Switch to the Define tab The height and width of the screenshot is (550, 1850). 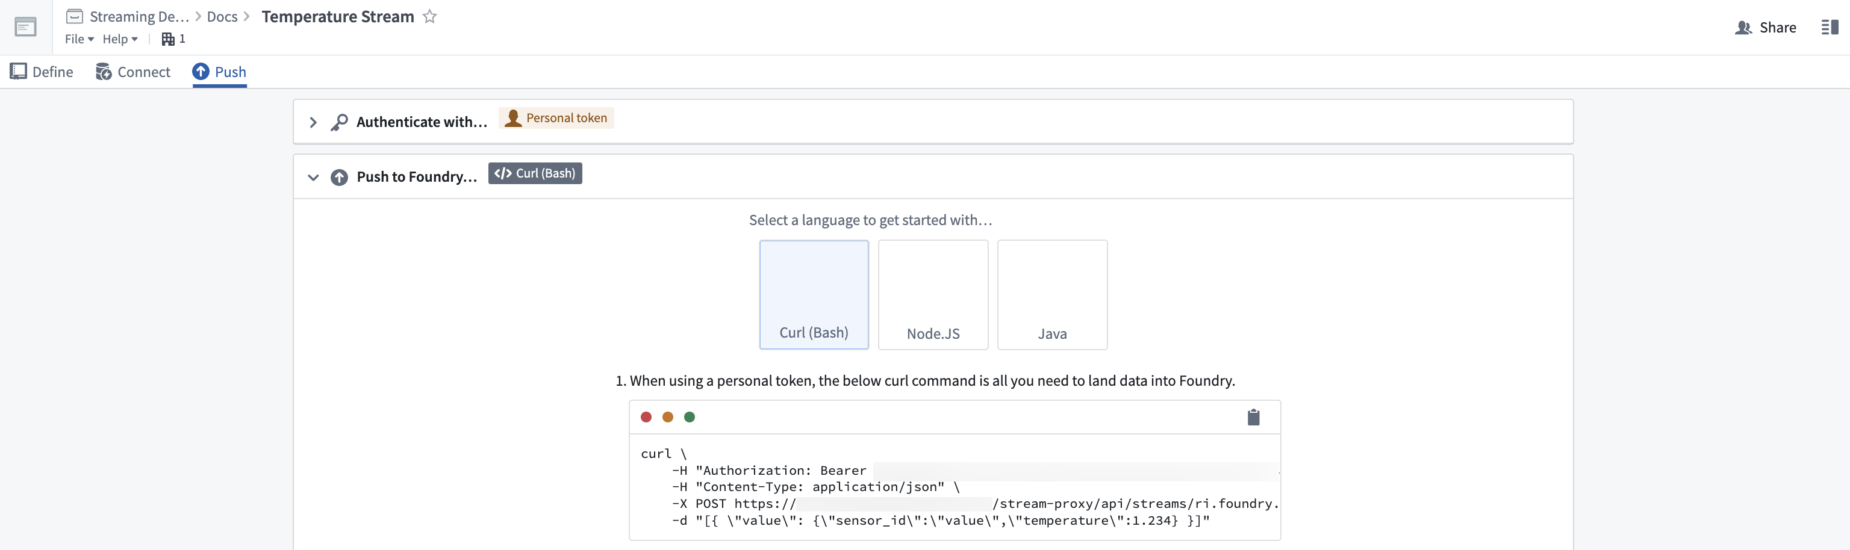tap(41, 72)
